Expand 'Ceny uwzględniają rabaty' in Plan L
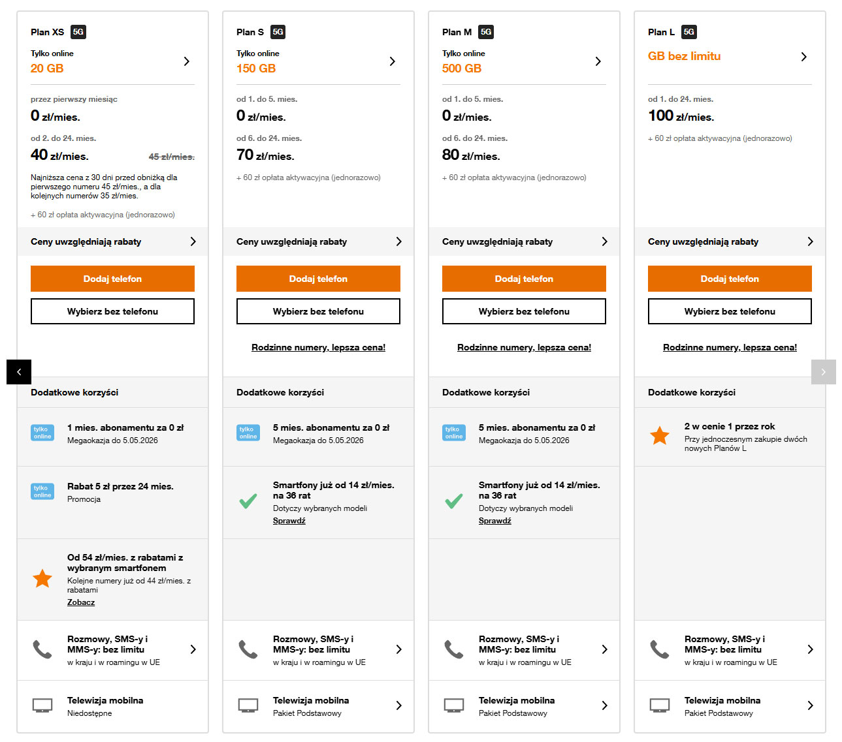Screen dimensions: 842x742 pos(811,241)
